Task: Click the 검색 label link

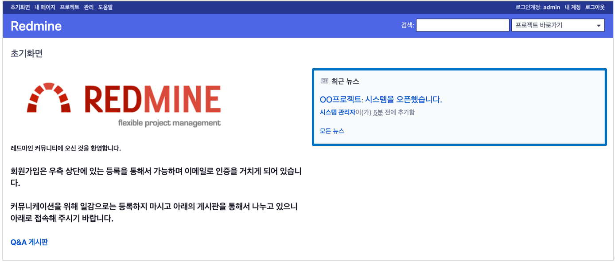Action: (407, 25)
